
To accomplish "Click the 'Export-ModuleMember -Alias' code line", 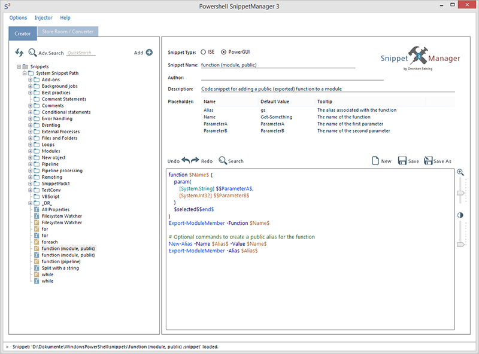I will point(213,251).
